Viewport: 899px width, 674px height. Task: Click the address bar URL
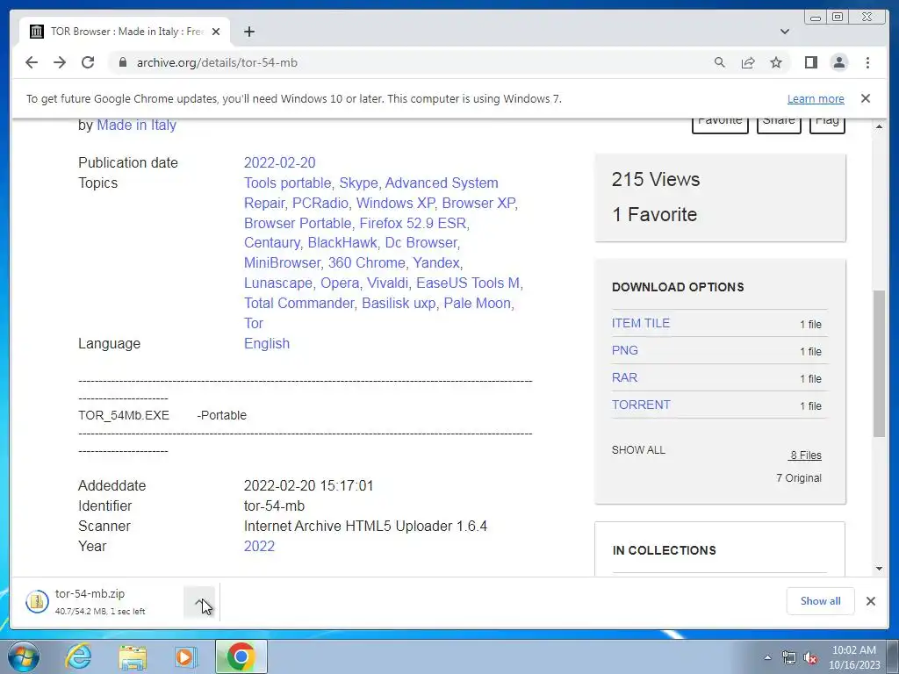217,62
